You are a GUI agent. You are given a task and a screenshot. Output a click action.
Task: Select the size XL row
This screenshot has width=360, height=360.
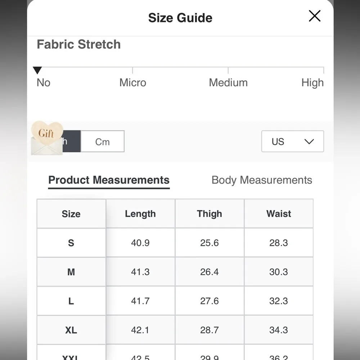point(71,330)
